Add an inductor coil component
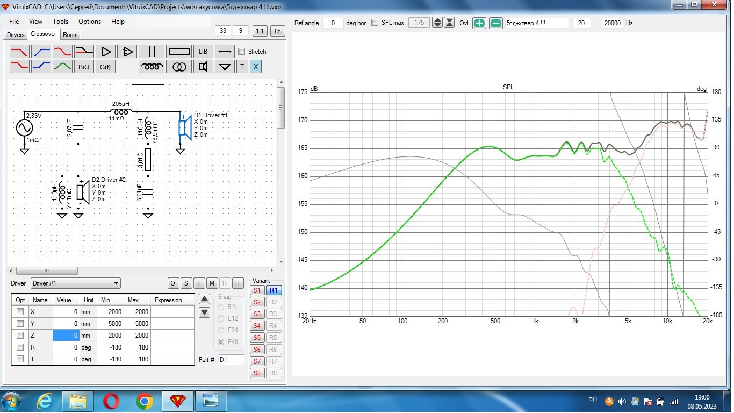The width and height of the screenshot is (734, 413). pyautogui.click(x=152, y=67)
